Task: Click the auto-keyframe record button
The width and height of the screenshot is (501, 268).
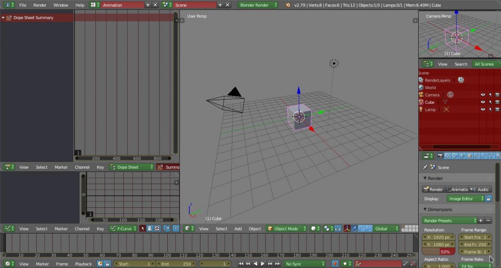Action: pos(335,264)
